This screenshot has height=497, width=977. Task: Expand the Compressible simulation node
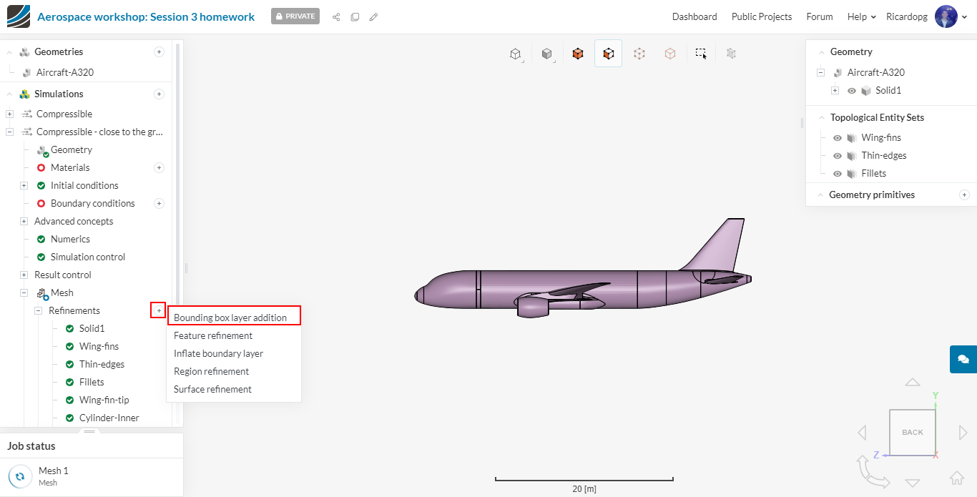click(x=9, y=114)
